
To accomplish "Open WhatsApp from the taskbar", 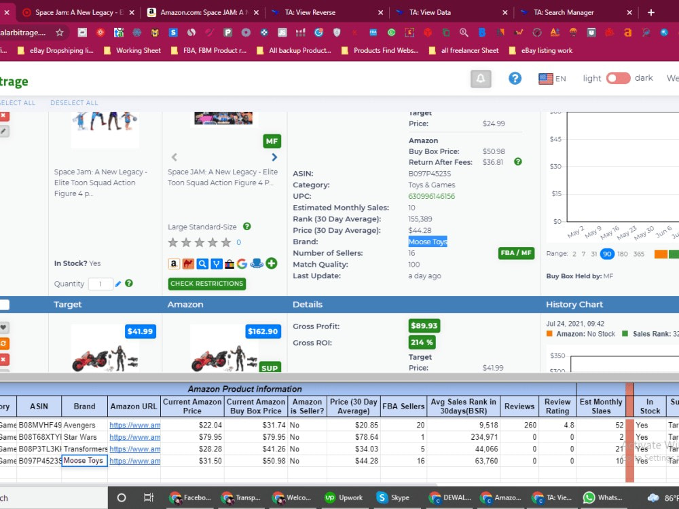I will (603, 497).
